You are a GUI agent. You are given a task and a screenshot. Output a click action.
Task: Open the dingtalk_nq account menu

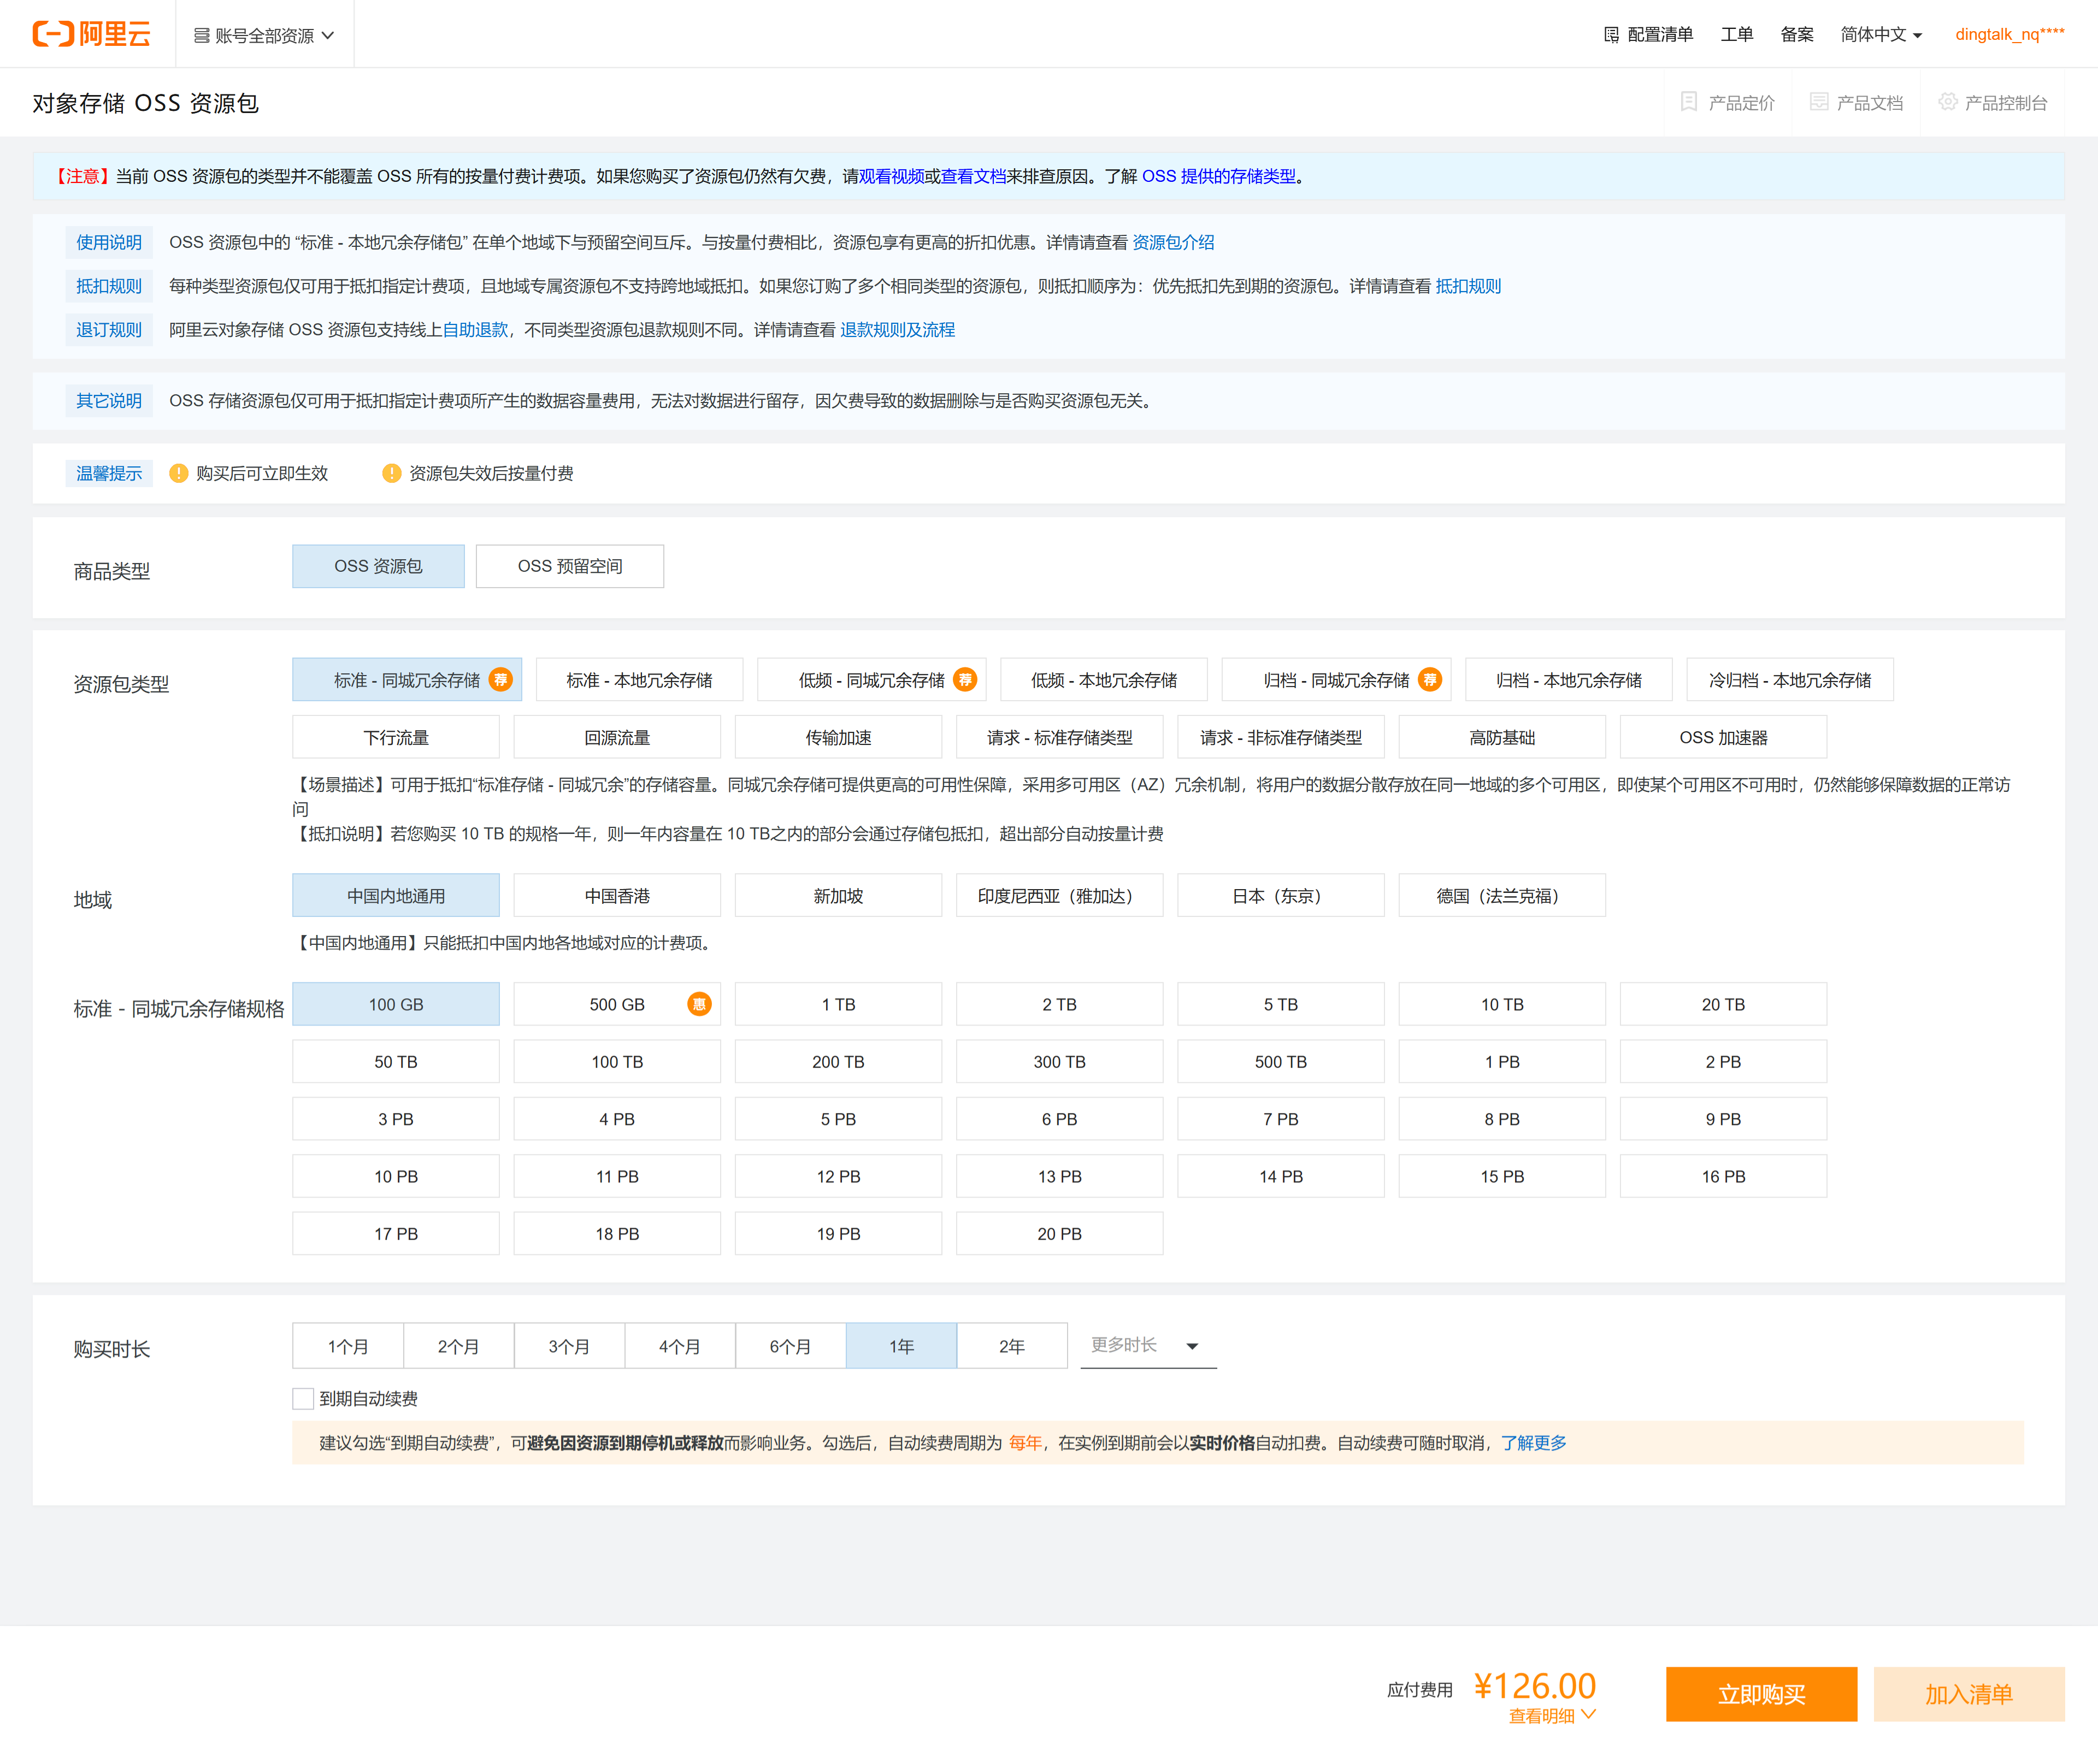pos(2010,34)
